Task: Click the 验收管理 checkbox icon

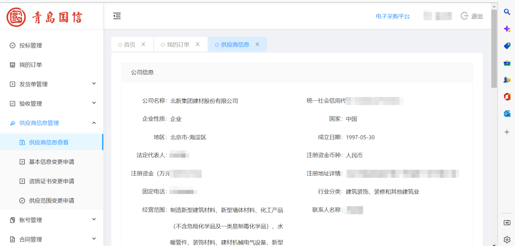Action: click(12, 104)
